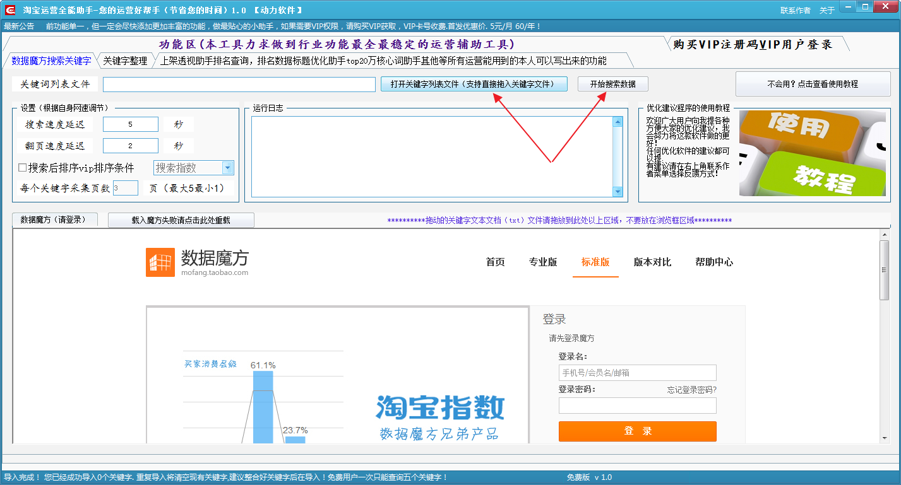Click the 每个关键字采集页数 pages field

[126, 188]
